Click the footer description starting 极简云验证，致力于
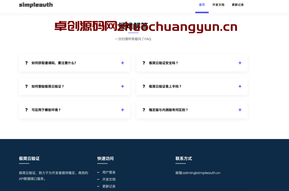Image resolution: width=289 pixels, height=191 pixels. (x=54, y=176)
